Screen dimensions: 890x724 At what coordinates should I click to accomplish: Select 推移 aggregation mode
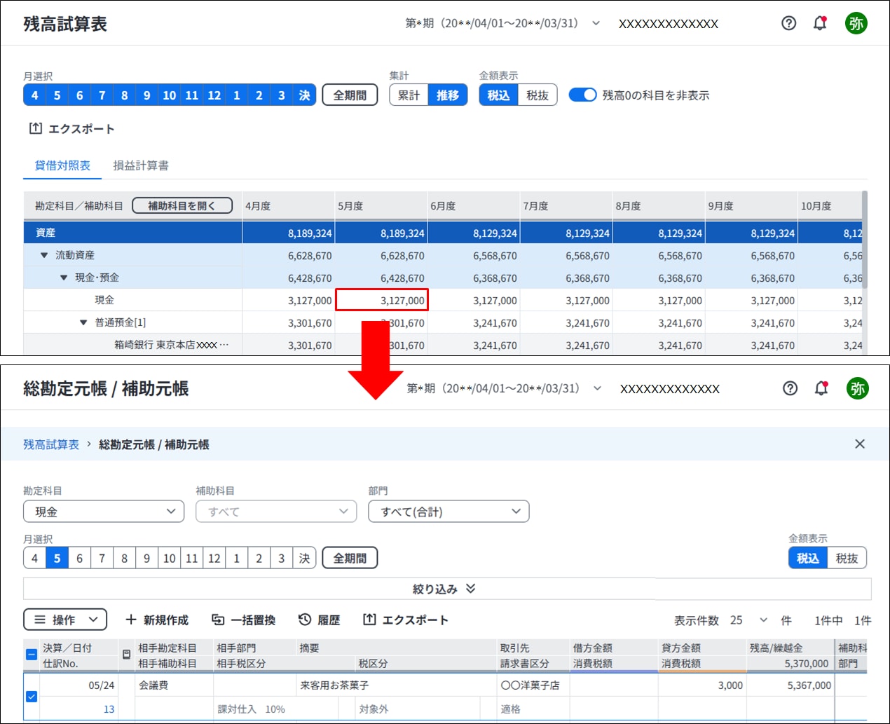coord(448,95)
